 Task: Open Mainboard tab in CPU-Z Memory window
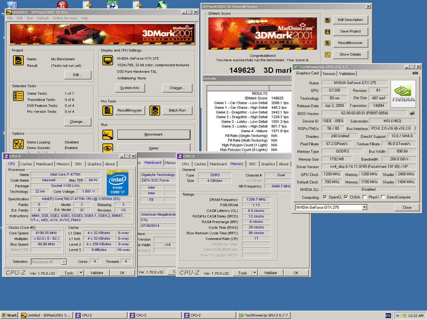point(218,164)
